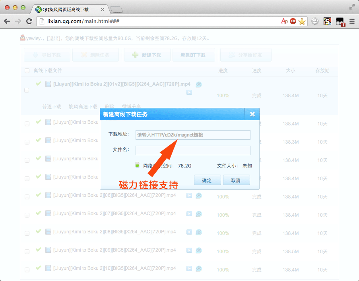
Task: Click the 旋风高速下载 link
Action: coord(83,106)
